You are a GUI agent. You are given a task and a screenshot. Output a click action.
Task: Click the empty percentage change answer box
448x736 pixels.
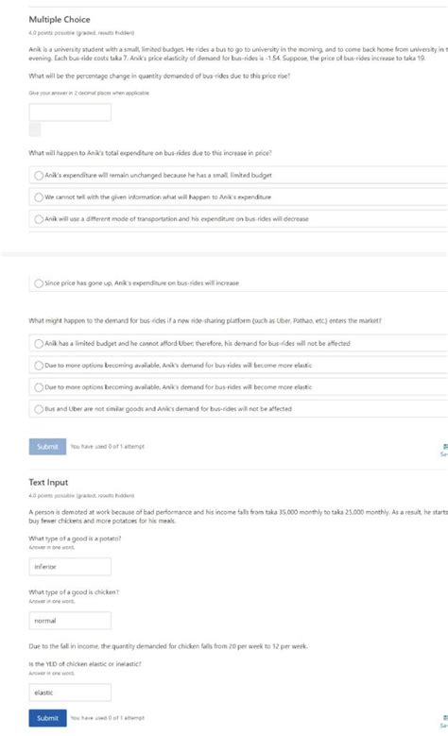click(70, 112)
